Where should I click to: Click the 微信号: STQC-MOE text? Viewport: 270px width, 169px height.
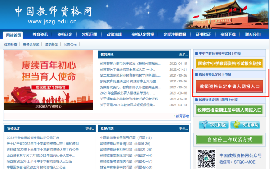click(237, 162)
